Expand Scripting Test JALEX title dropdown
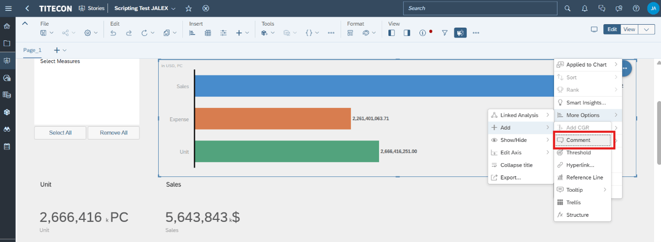Screen dimensions: 661x242 click(173, 8)
